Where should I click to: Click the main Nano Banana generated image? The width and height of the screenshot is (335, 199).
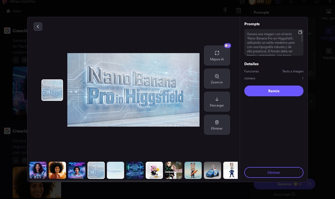tap(133, 90)
